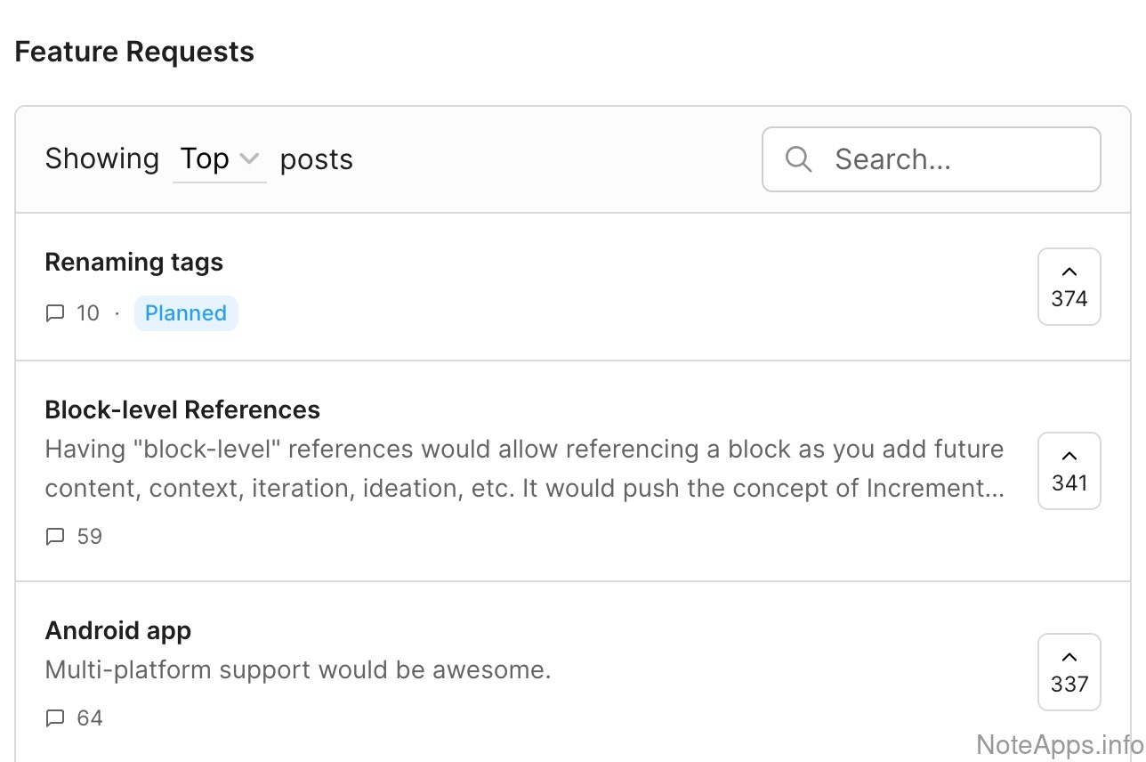
Task: Click the 64 comments count
Action: (89, 718)
